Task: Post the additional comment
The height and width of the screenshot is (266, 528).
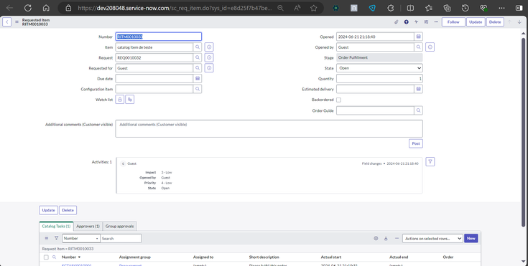Action: tap(416, 143)
